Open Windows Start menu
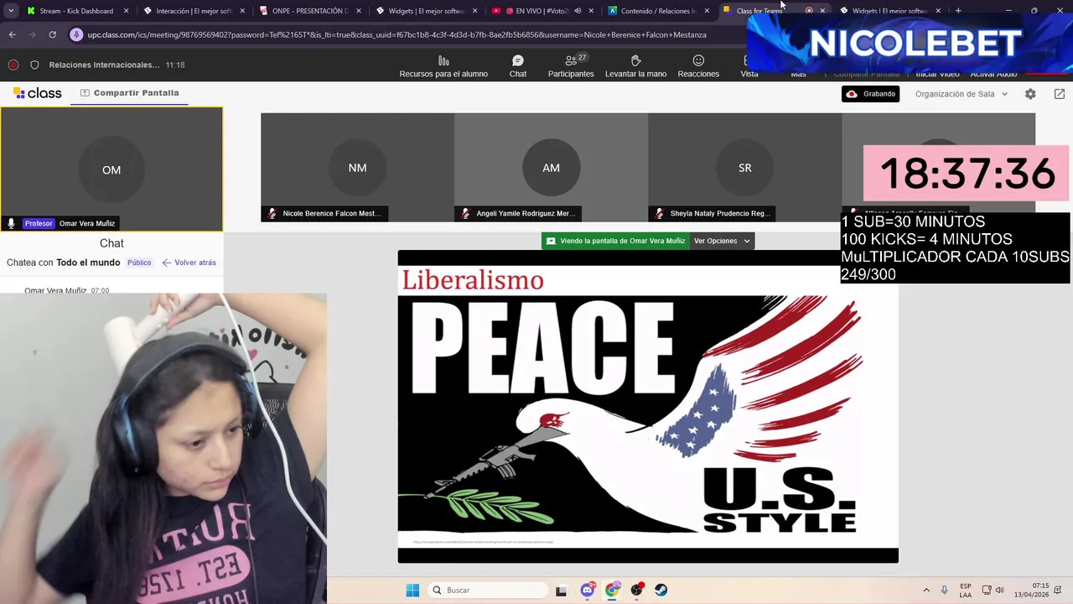 tap(412, 590)
